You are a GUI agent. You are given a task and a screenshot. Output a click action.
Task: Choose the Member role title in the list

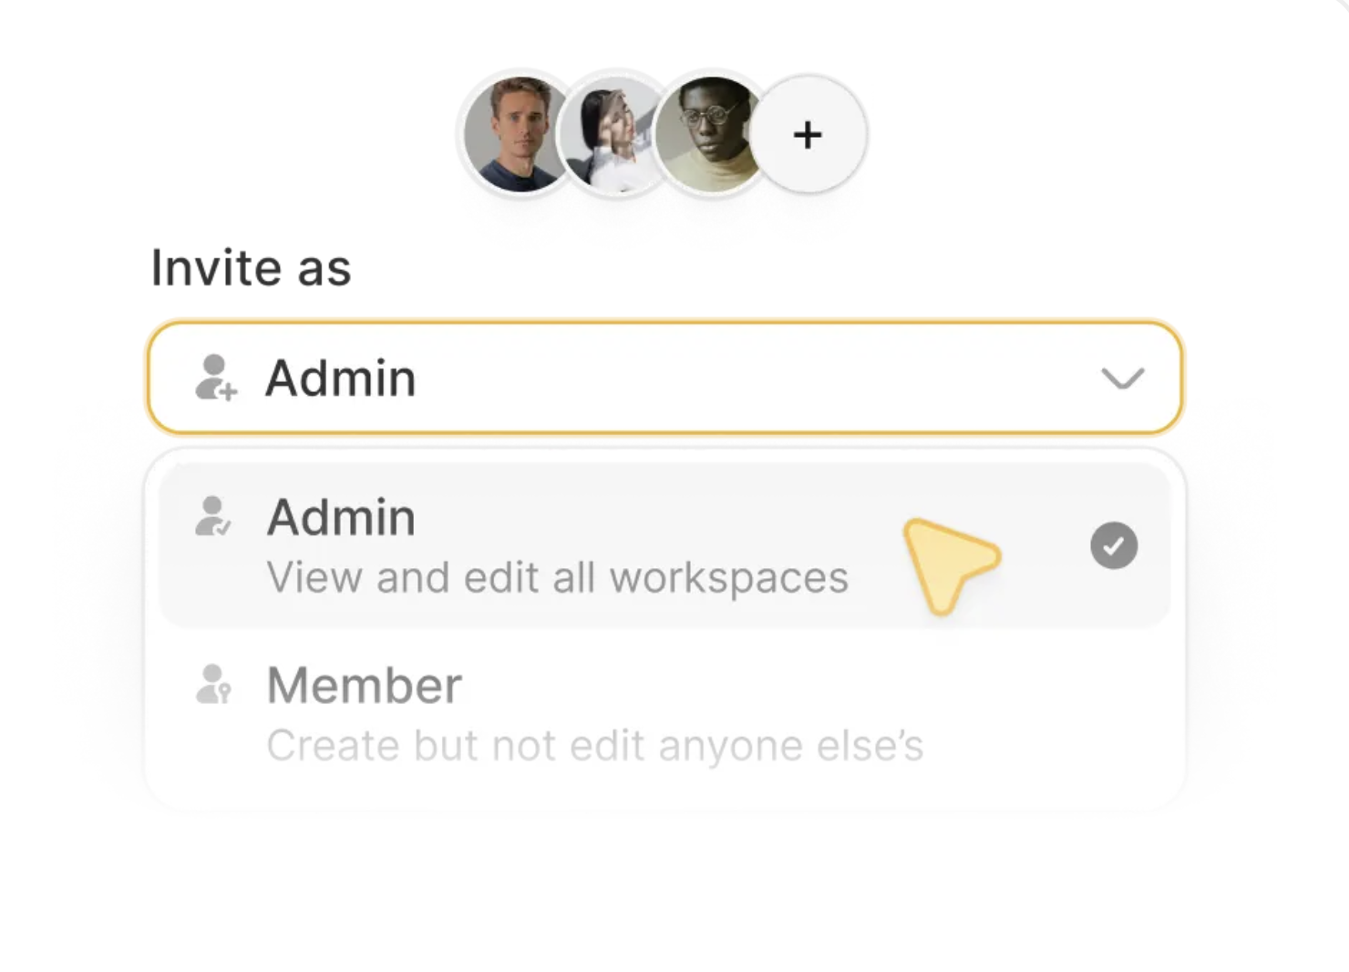point(365,686)
